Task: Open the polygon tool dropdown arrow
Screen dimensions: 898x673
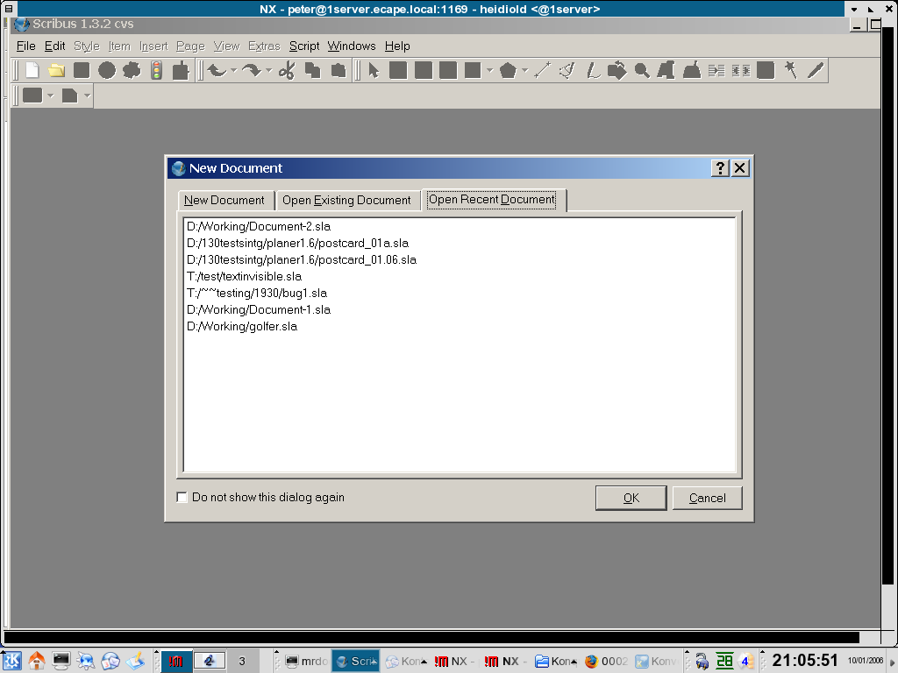Action: [524, 71]
